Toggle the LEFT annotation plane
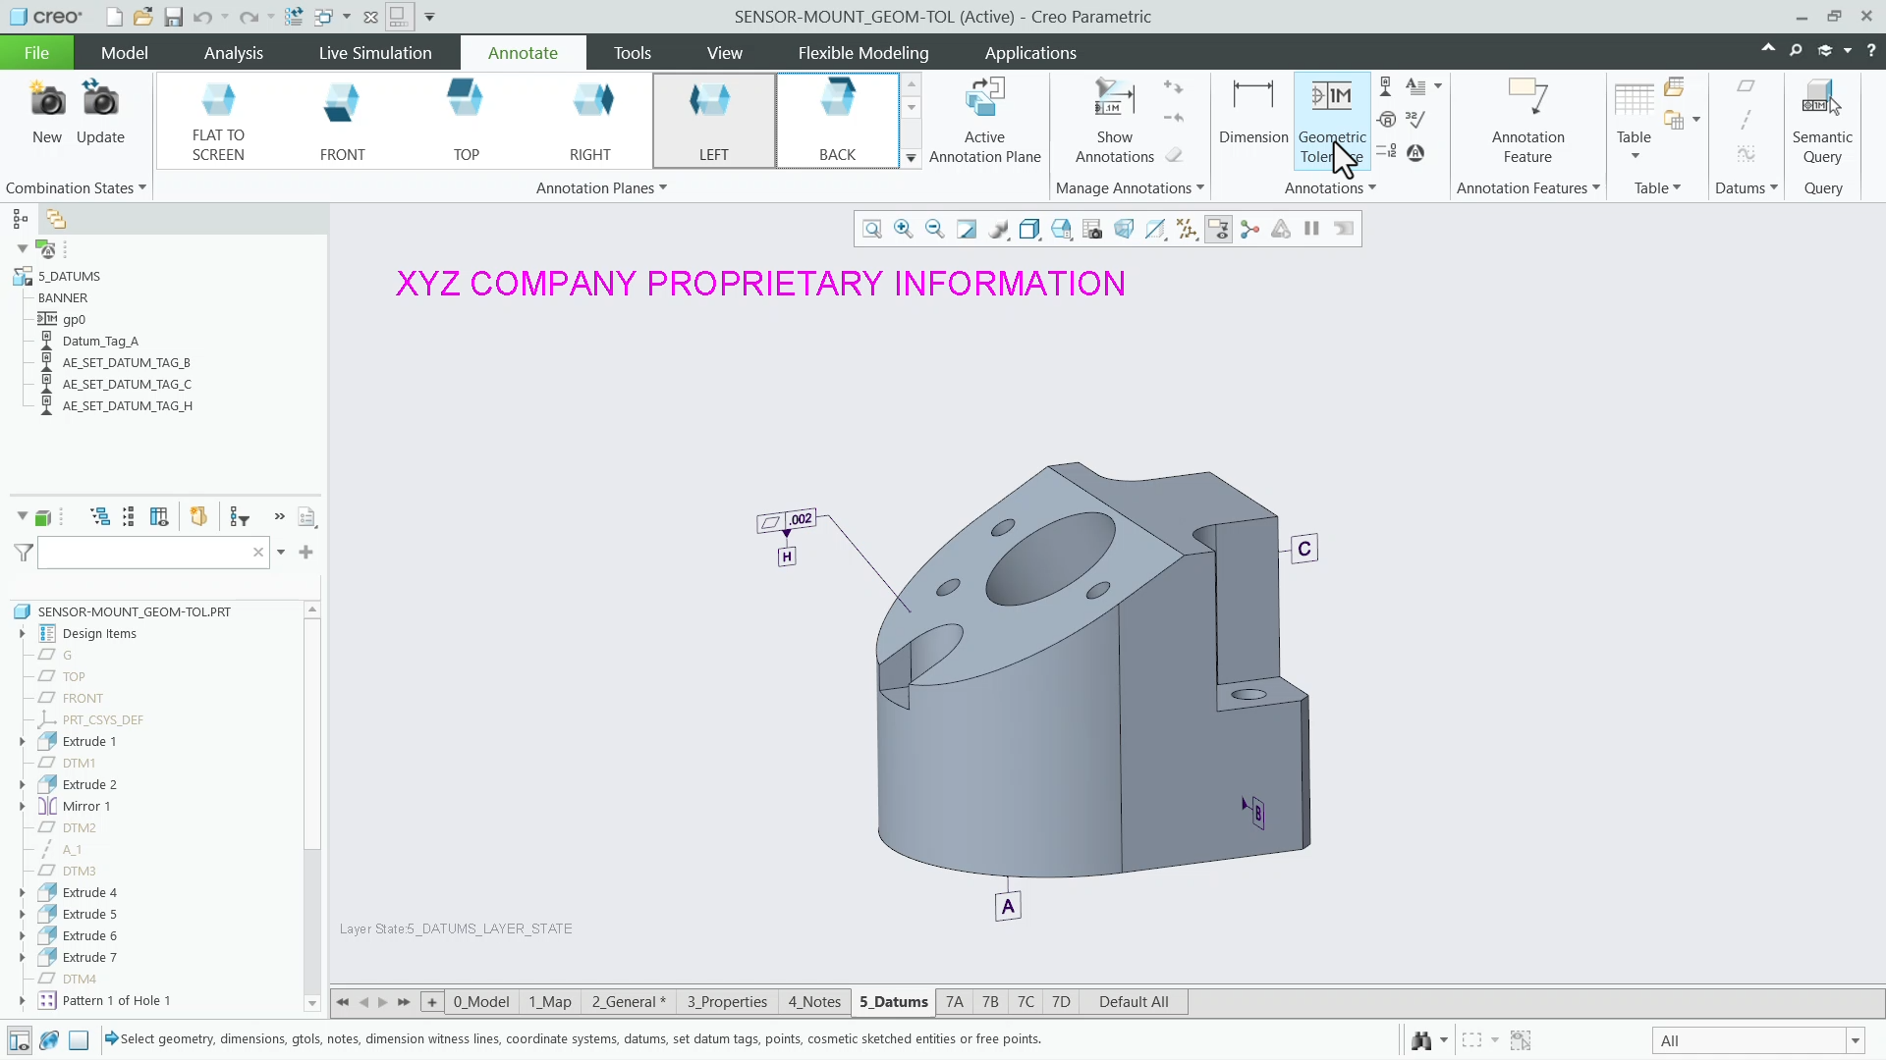The image size is (1886, 1060). (714, 121)
